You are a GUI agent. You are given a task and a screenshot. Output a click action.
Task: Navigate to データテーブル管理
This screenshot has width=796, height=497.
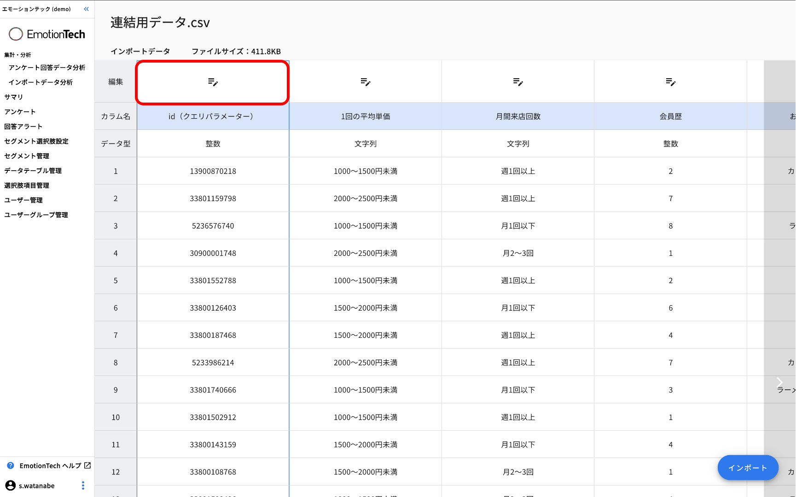tap(33, 171)
